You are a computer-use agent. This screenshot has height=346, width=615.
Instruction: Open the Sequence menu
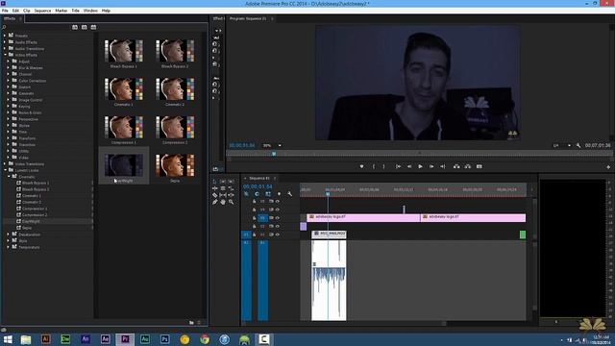pyautogui.click(x=42, y=11)
